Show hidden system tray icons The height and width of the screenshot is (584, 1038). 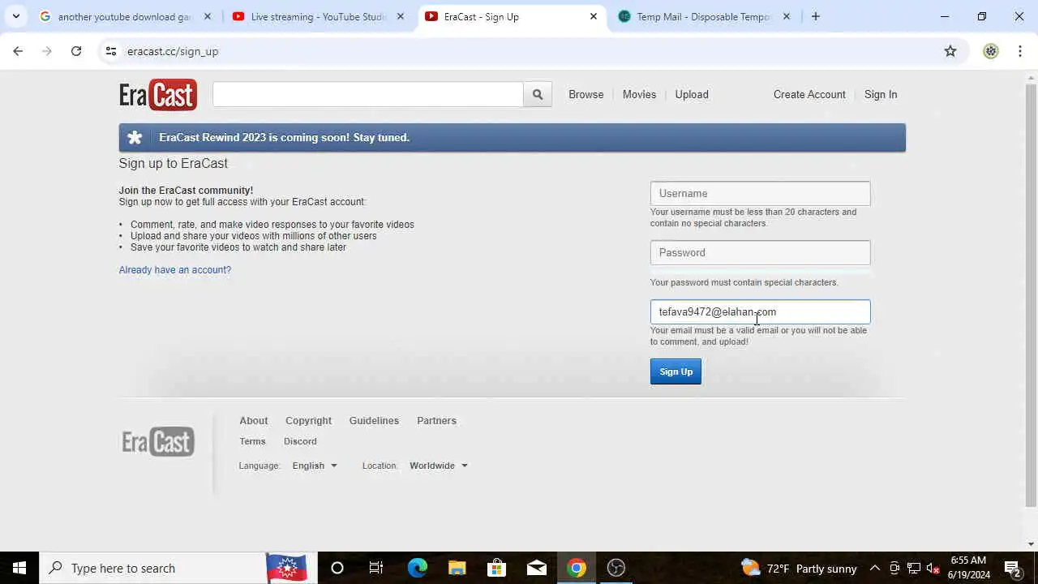pos(875,568)
